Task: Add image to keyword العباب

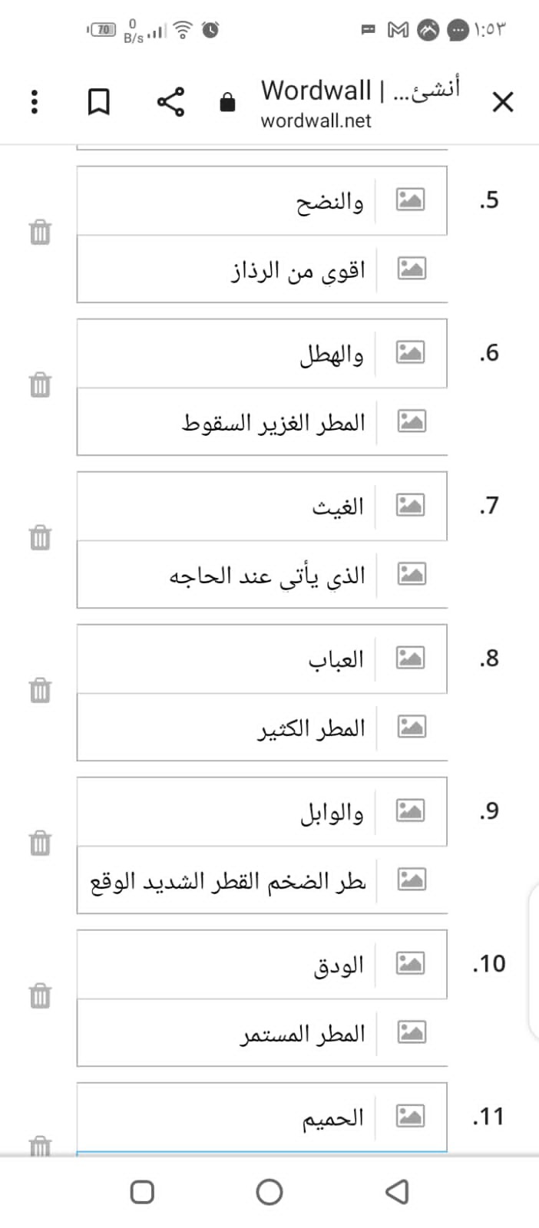Action: (410, 658)
